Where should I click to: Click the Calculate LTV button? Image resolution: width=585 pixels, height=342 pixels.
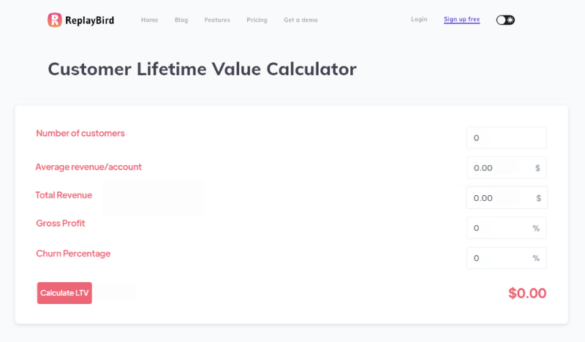pos(64,293)
